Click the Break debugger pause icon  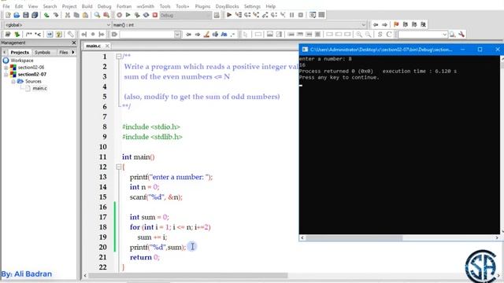(292, 15)
